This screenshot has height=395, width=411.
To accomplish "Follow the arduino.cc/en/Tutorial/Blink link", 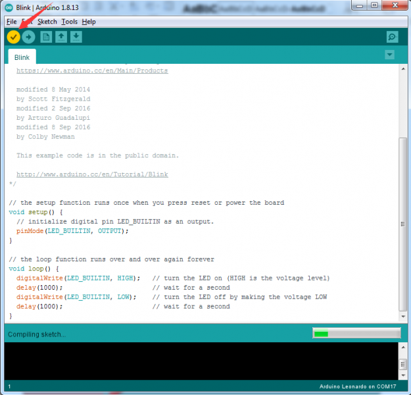I will (x=92, y=174).
